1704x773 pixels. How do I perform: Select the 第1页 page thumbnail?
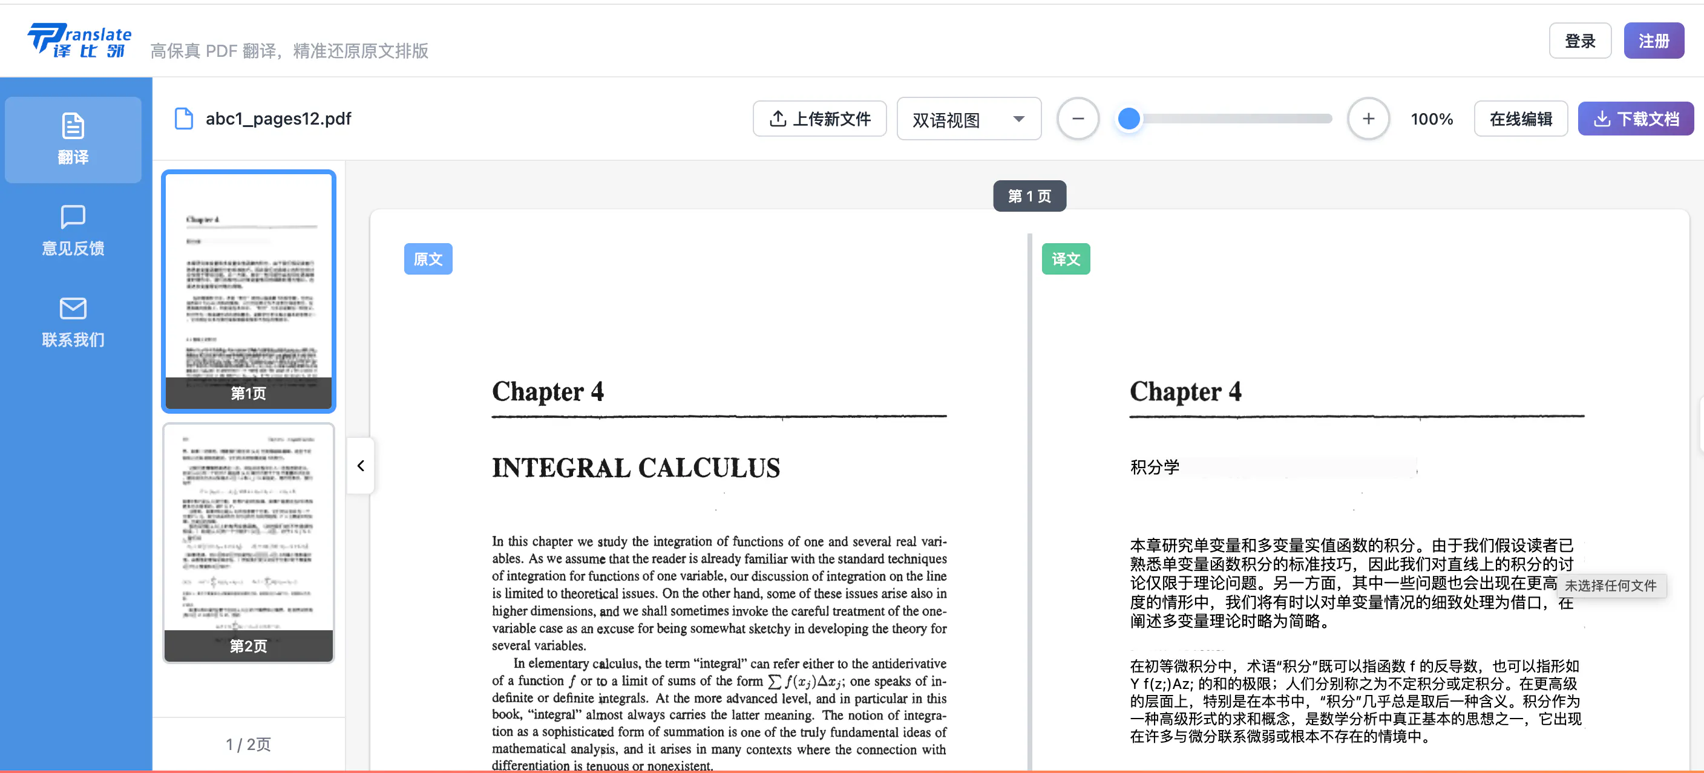pyautogui.click(x=249, y=291)
